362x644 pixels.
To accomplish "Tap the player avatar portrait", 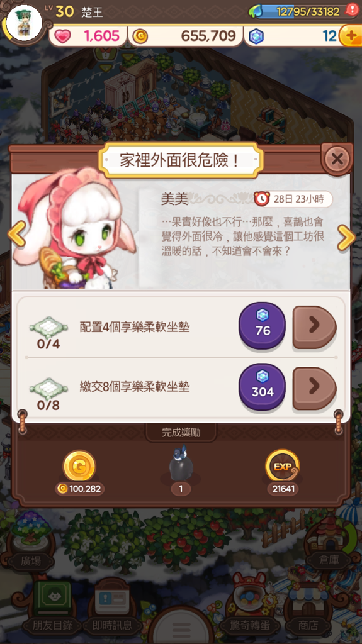I will [x=24, y=23].
